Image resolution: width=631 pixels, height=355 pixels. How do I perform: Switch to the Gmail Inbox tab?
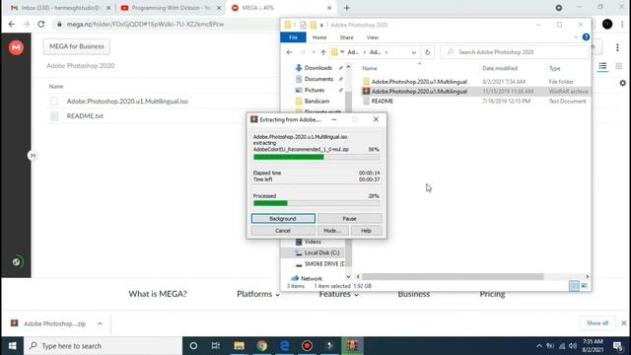(60, 8)
